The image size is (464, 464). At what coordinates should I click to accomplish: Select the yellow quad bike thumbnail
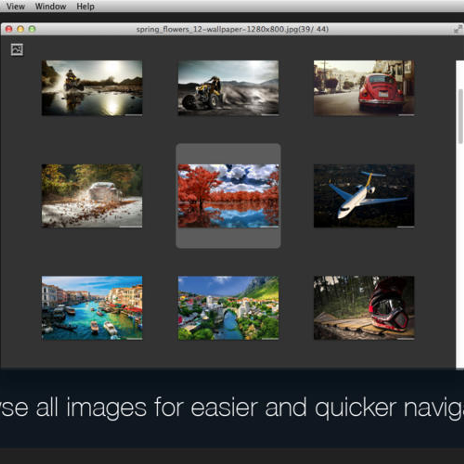[x=228, y=88]
